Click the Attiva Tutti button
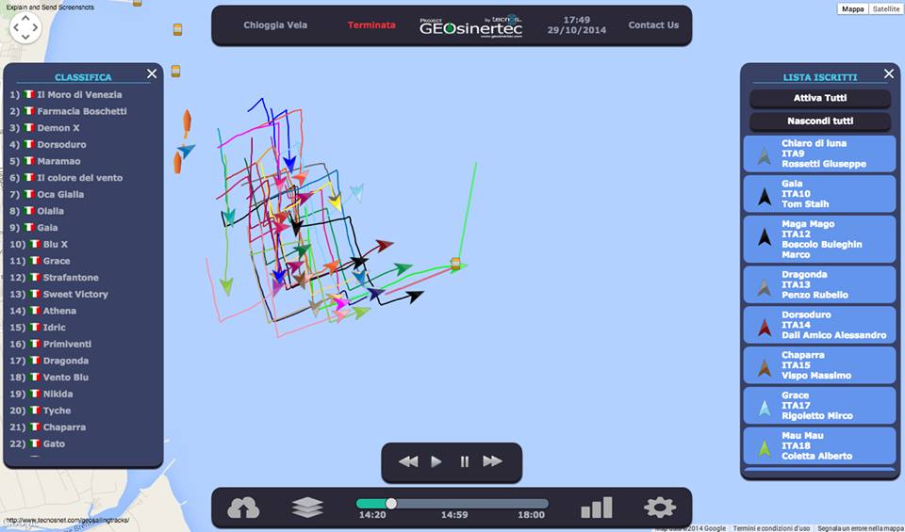 (x=819, y=98)
